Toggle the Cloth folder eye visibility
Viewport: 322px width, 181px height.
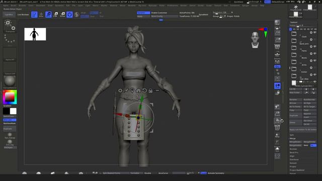(x=315, y=32)
